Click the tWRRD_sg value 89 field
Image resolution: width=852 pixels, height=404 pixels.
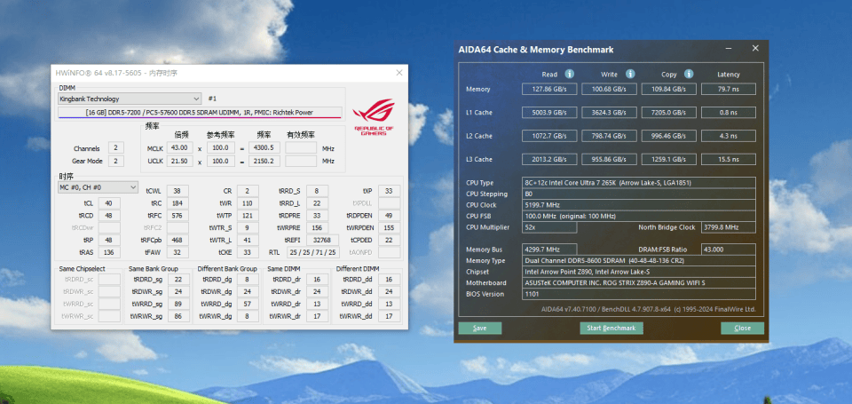click(178, 305)
